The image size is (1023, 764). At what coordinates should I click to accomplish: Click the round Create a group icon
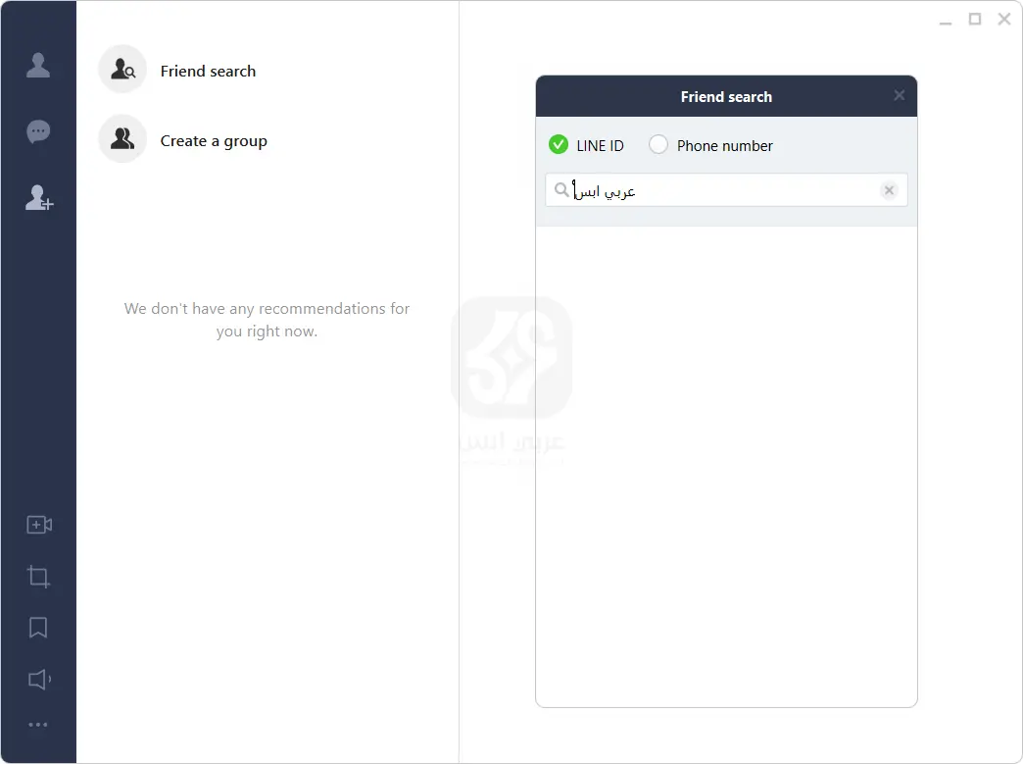[122, 139]
